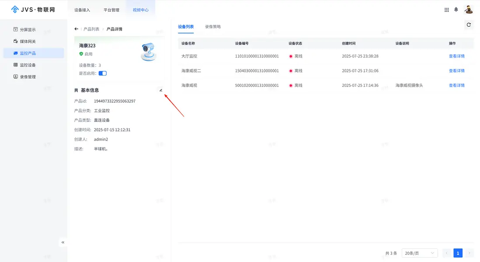Click 设备状态 column header
Viewport: 480px width, 262px height.
[295, 43]
